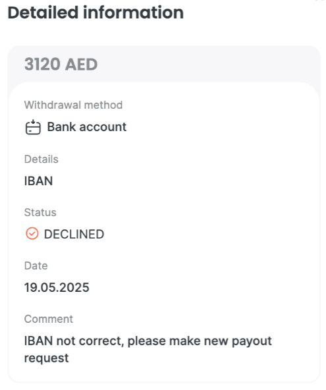The height and width of the screenshot is (390, 326).
Task: Click the word 'payout' in the comment
Action: (252, 341)
